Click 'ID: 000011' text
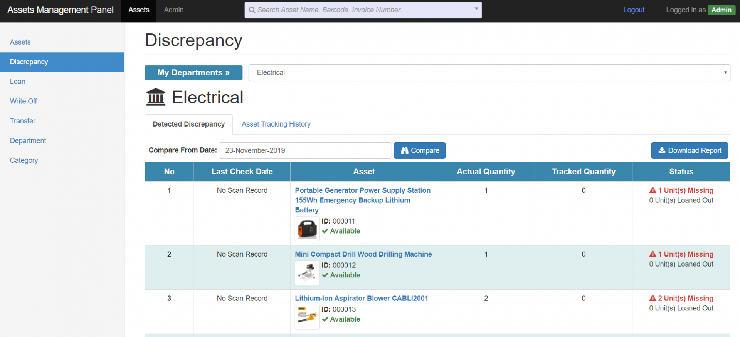 tap(338, 221)
